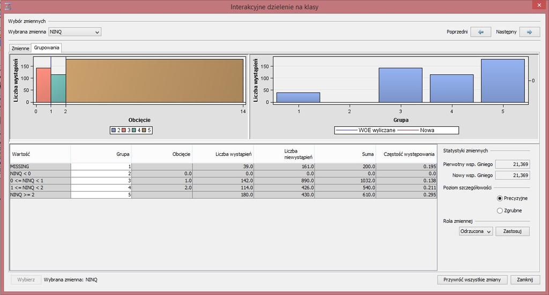Switch to the Zmienne tab
The height and width of the screenshot is (295, 549).
tap(20, 48)
